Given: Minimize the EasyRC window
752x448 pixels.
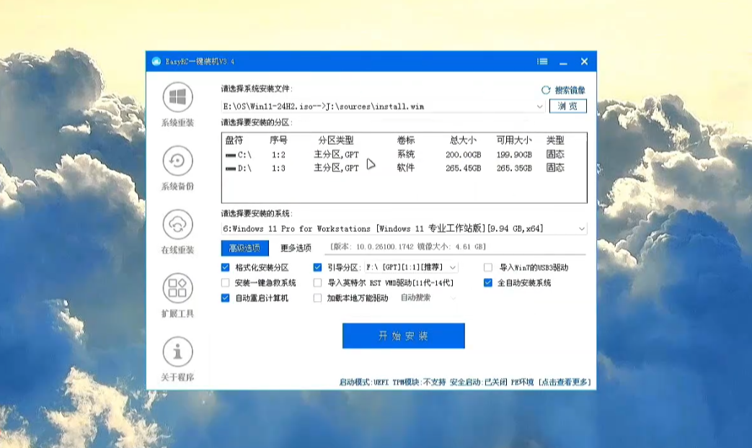Looking at the screenshot, I should tap(564, 61).
